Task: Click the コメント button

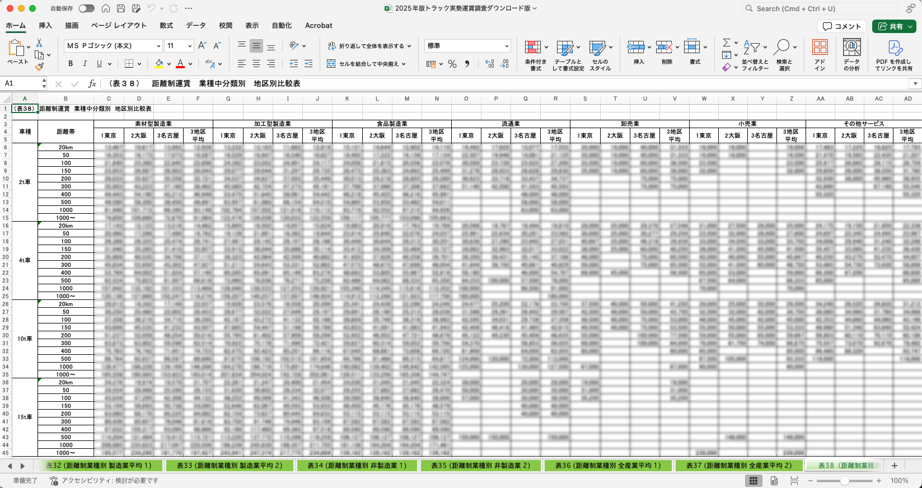Action: 842,26
